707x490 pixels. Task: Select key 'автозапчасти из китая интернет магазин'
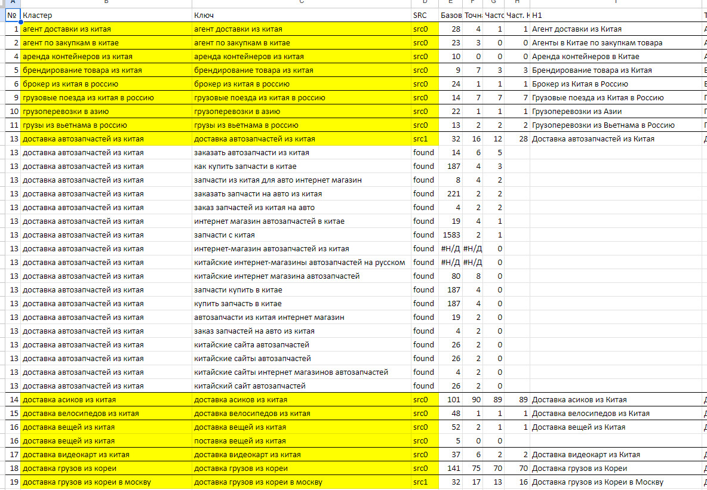point(301,318)
